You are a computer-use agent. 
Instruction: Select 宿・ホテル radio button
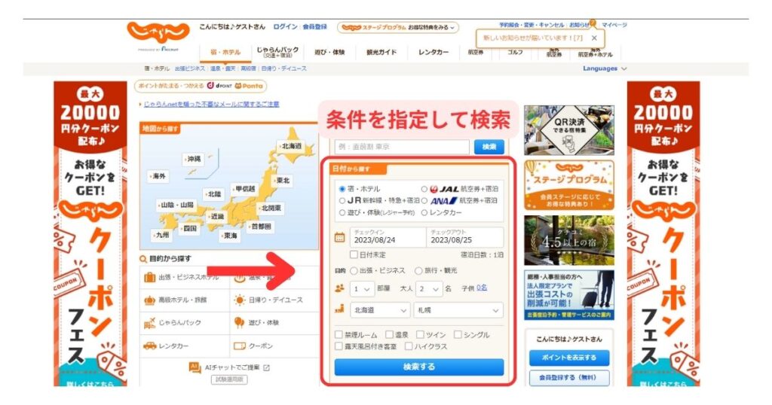click(x=342, y=189)
